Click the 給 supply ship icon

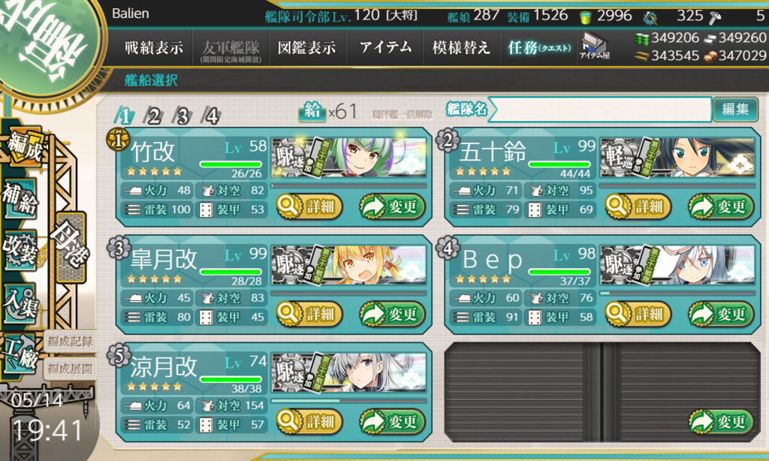pyautogui.click(x=312, y=113)
